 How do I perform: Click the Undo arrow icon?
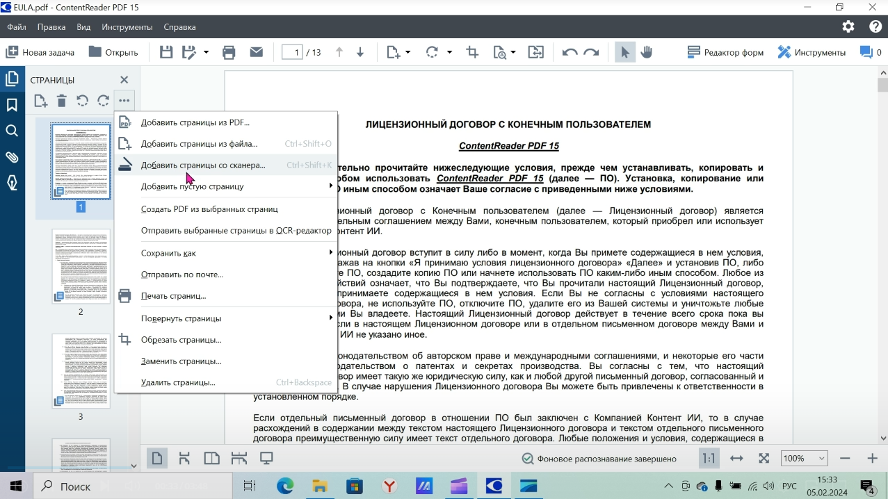(x=570, y=52)
